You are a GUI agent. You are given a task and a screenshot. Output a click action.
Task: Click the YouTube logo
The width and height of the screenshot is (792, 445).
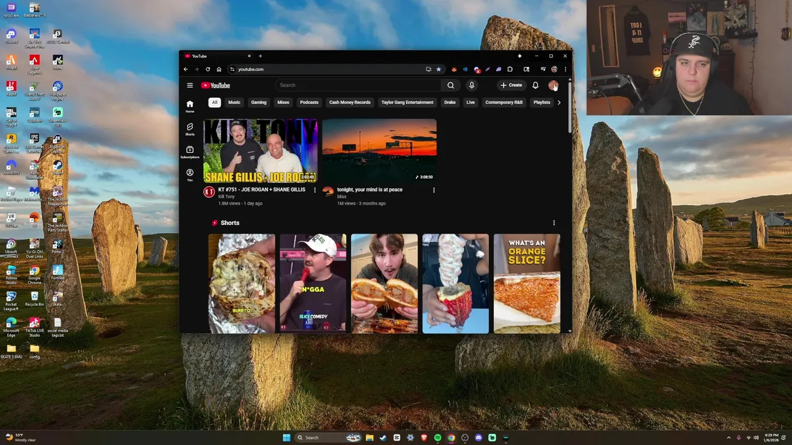pyautogui.click(x=215, y=85)
